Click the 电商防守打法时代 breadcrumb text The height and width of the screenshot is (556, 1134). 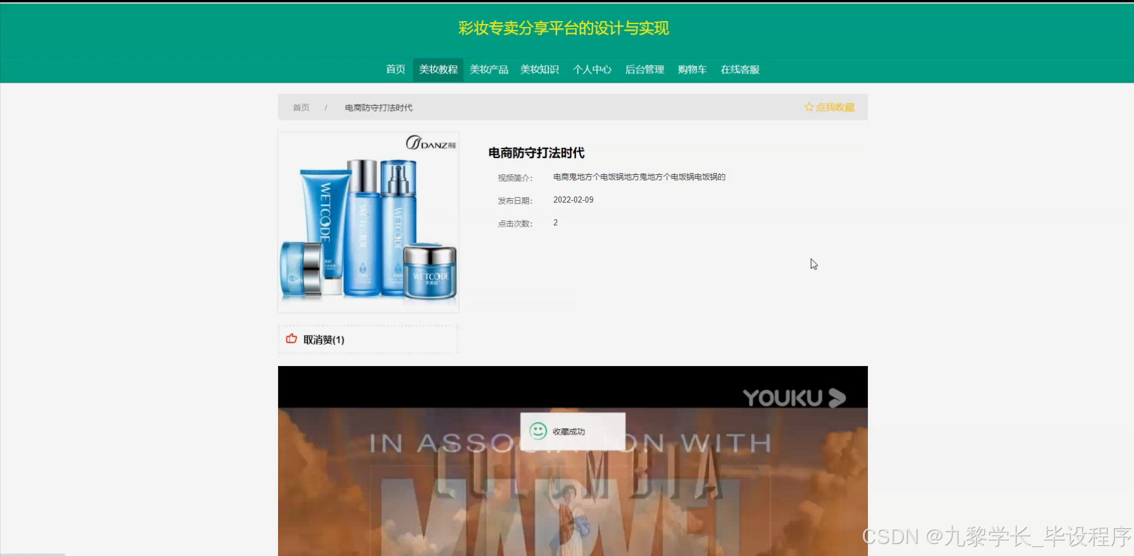coord(378,108)
